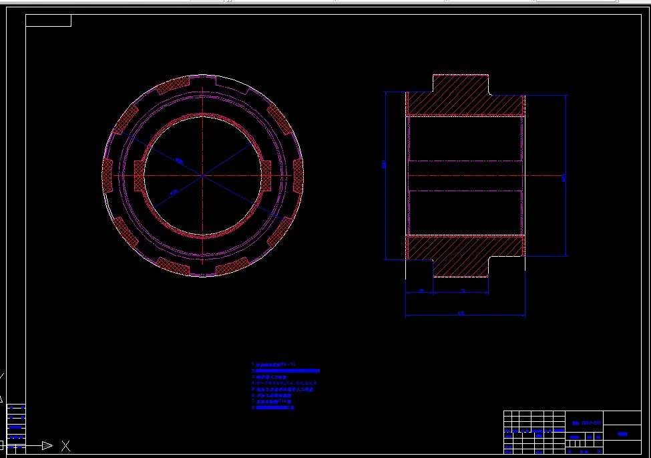Viewport: 651px width, 458px height.
Task: Select the note line 7 containing T14
Action: coord(272,401)
